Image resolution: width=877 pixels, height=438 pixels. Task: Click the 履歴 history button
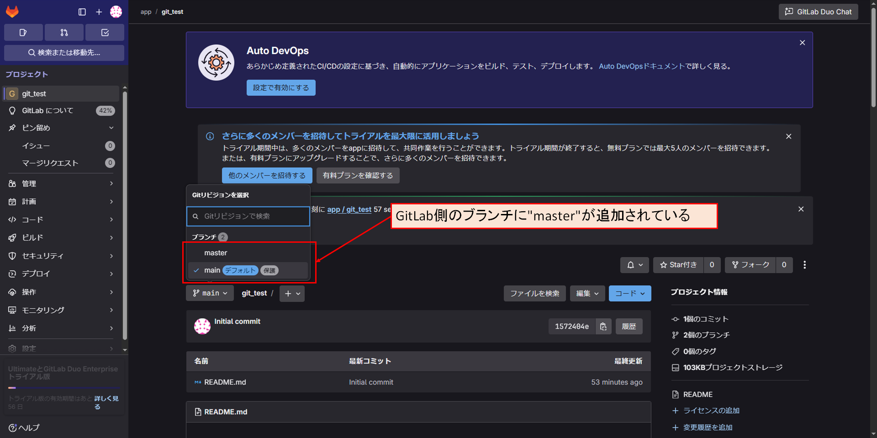click(629, 326)
